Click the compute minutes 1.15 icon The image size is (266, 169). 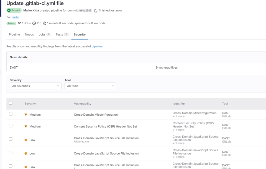34,24
